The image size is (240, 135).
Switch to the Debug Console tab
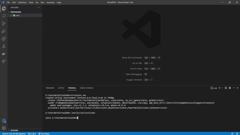click(x=87, y=88)
